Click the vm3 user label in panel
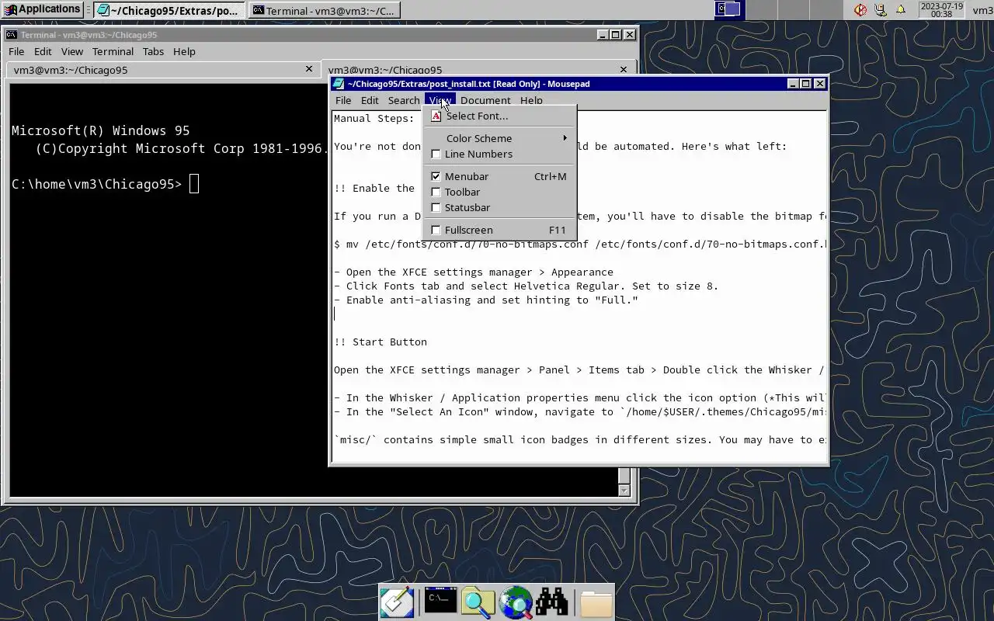The width and height of the screenshot is (994, 621). pyautogui.click(x=982, y=9)
